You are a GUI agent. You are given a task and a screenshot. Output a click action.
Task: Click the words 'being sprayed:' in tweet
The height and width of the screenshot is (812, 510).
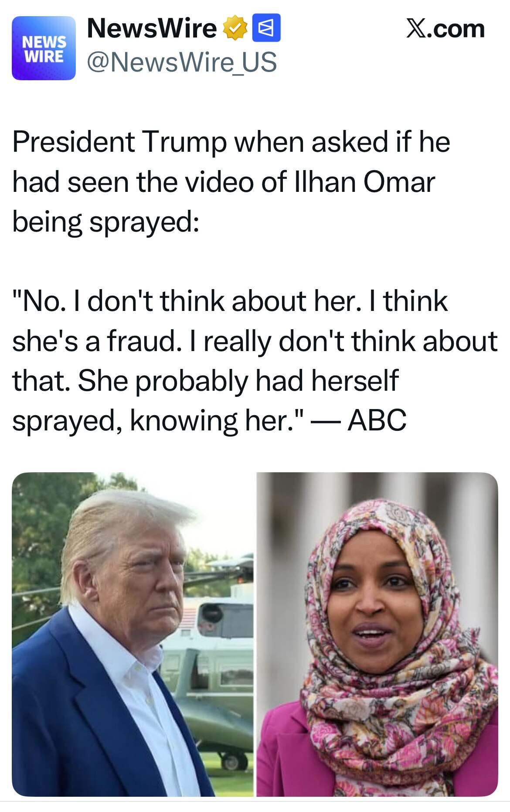(105, 222)
